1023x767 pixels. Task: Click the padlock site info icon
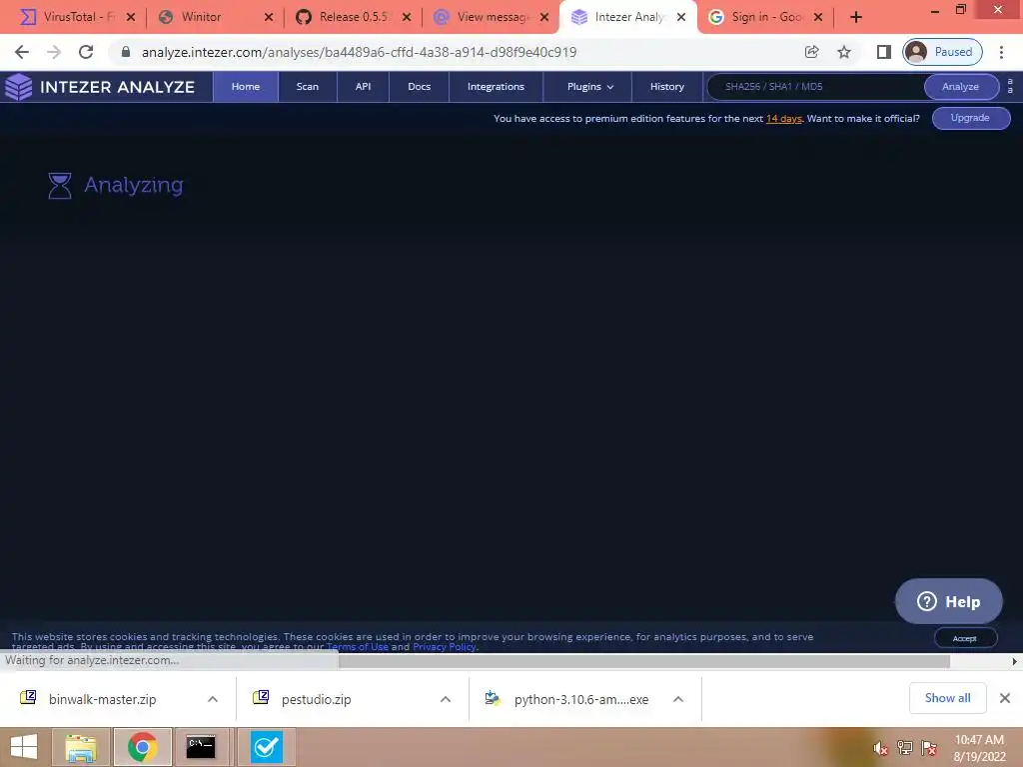tap(125, 52)
